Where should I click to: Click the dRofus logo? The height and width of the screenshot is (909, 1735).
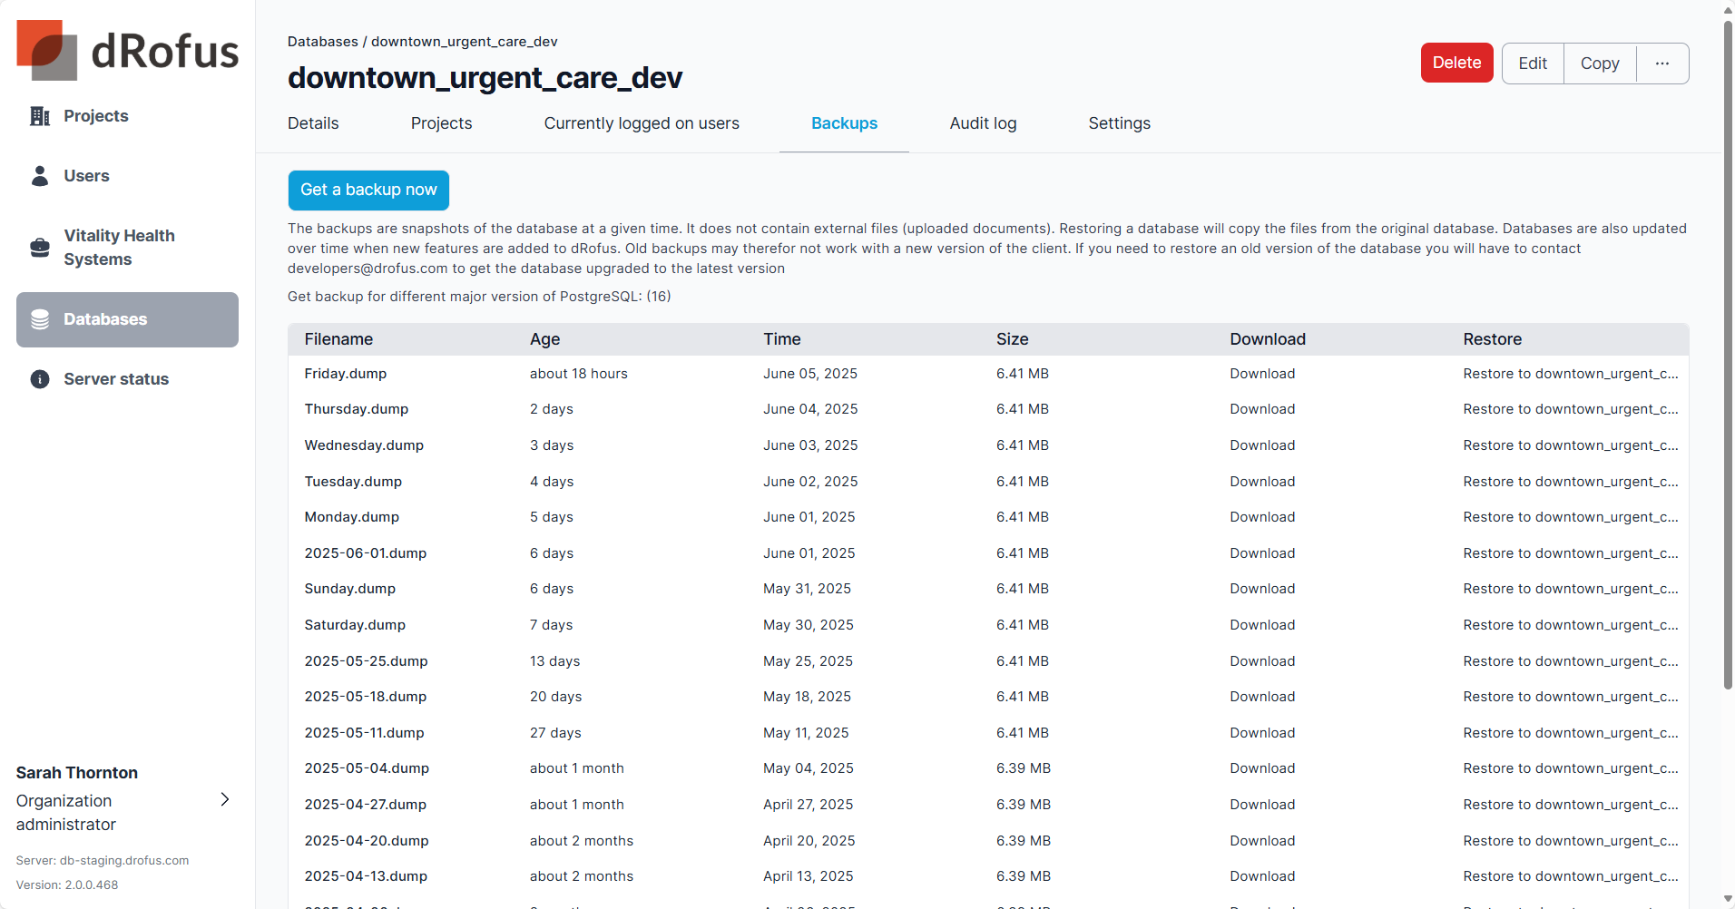coord(127,50)
